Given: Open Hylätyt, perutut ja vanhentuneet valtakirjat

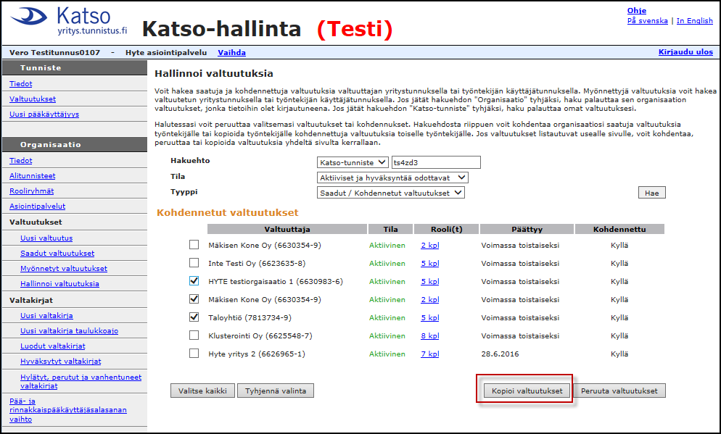Looking at the screenshot, I should [81, 381].
